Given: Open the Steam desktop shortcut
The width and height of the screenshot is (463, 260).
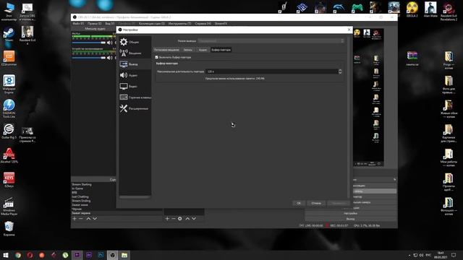Looking at the screenshot, I should click(x=9, y=35).
